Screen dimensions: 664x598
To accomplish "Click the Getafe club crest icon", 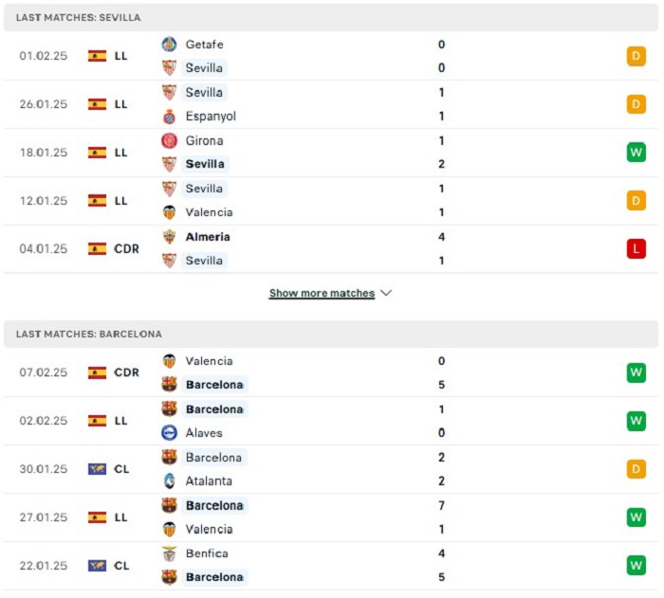I will (x=170, y=45).
